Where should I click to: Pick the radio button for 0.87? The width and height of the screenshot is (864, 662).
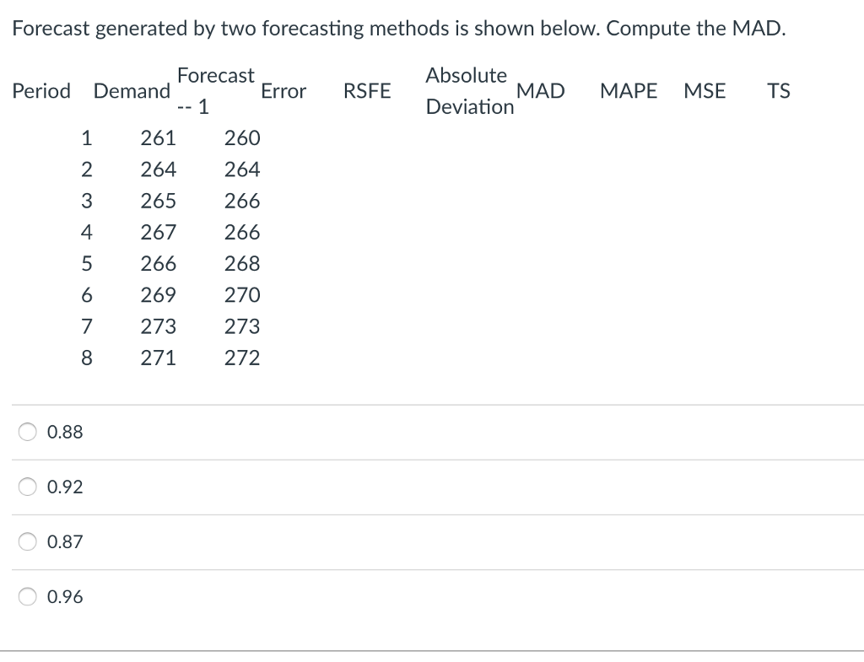29,541
